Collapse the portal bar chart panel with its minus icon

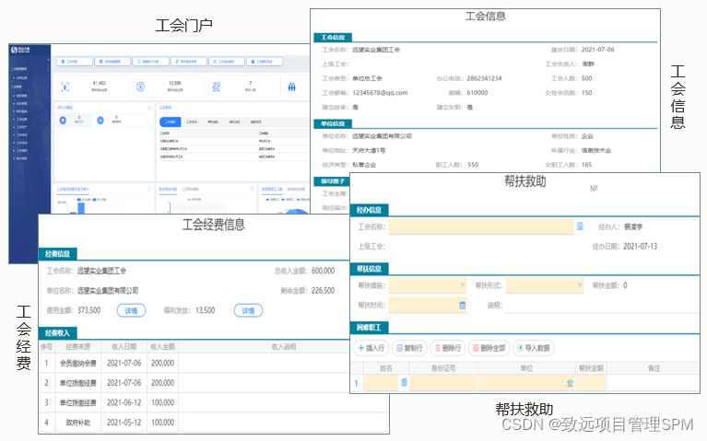[x=149, y=189]
